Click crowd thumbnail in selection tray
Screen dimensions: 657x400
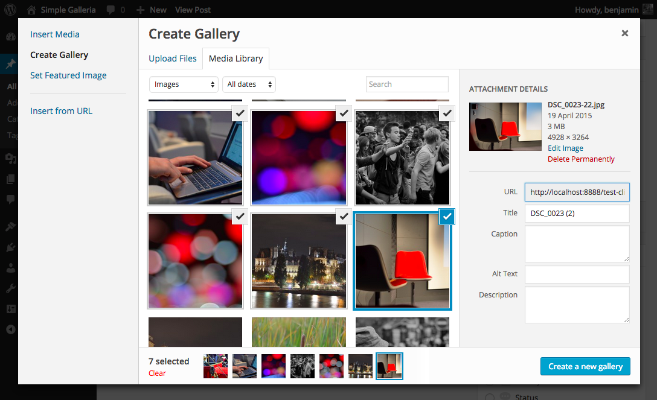coord(303,366)
